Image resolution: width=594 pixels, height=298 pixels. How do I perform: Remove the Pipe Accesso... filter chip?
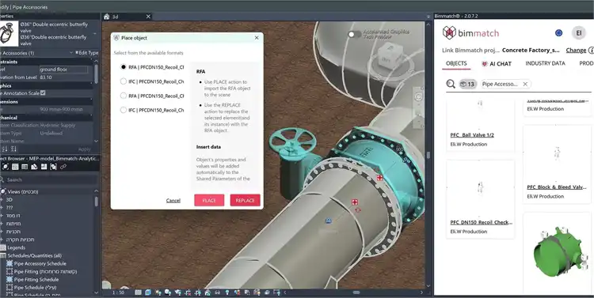[x=525, y=84]
